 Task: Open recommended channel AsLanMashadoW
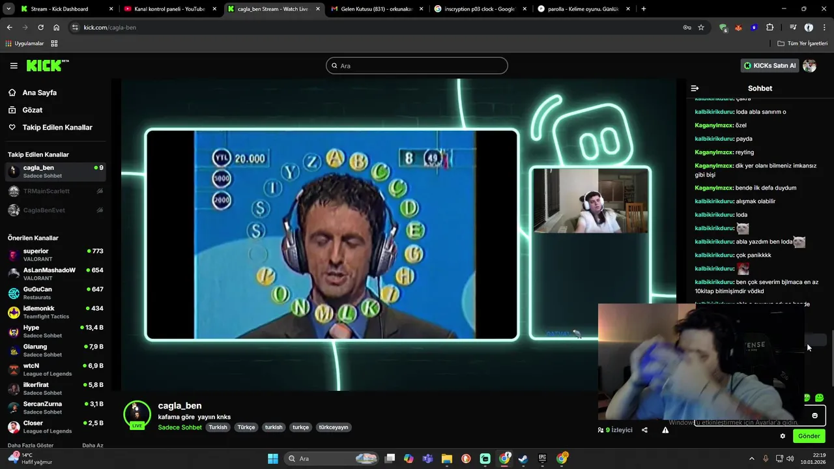tap(55, 274)
